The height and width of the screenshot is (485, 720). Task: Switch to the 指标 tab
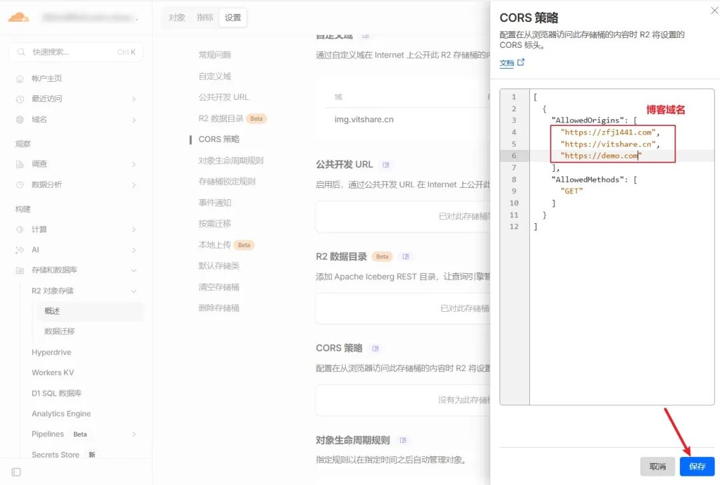click(x=205, y=17)
